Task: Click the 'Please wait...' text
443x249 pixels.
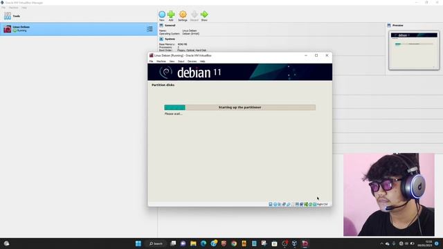Action: (x=173, y=113)
